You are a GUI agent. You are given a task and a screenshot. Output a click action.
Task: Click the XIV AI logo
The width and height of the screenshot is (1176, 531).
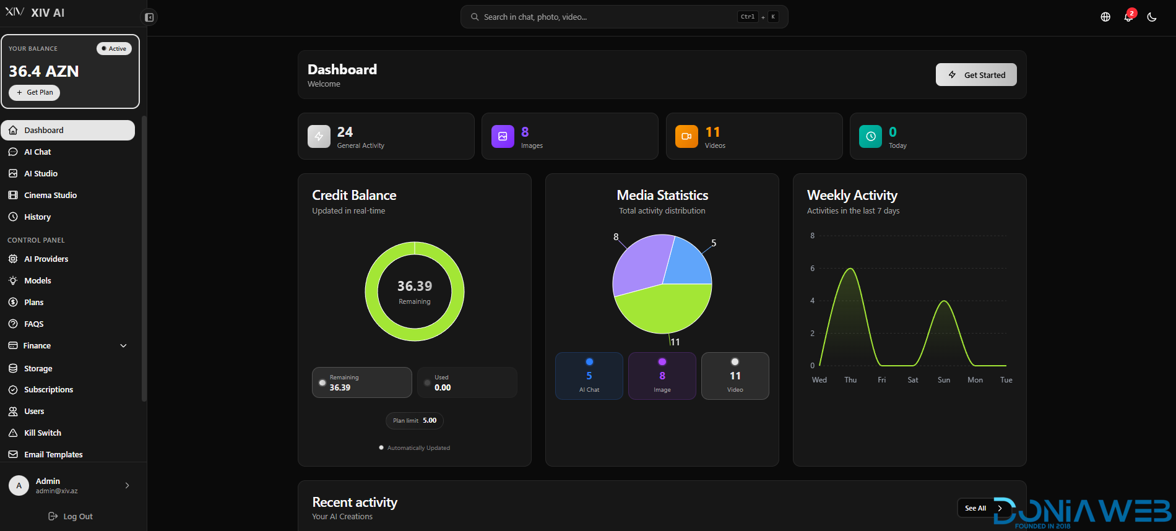(35, 12)
